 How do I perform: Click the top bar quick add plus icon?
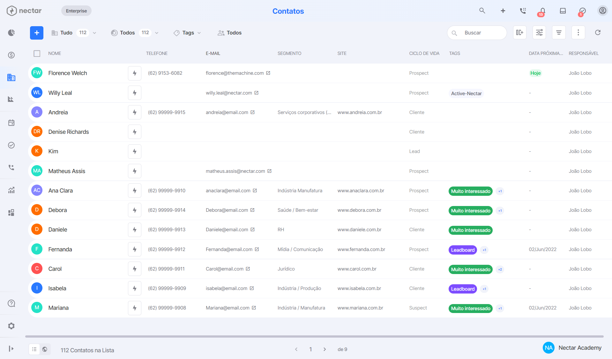click(503, 11)
